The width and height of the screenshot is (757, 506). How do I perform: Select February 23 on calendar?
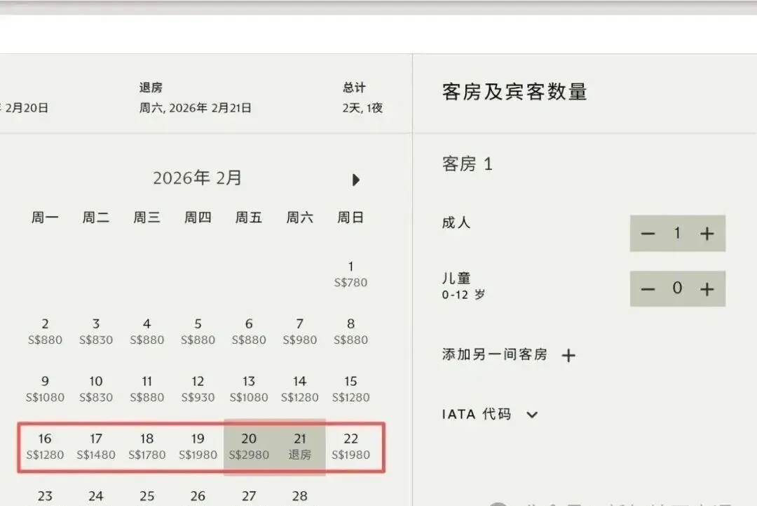pyautogui.click(x=45, y=496)
